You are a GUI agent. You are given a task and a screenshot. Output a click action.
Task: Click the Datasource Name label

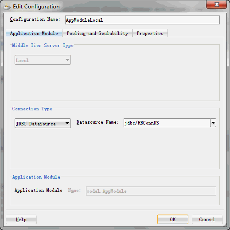(x=97, y=122)
